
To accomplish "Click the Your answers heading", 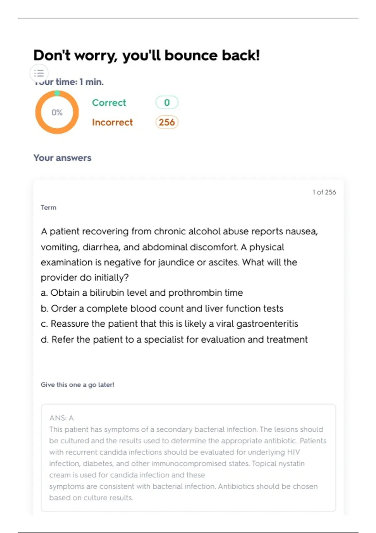I will (x=62, y=158).
